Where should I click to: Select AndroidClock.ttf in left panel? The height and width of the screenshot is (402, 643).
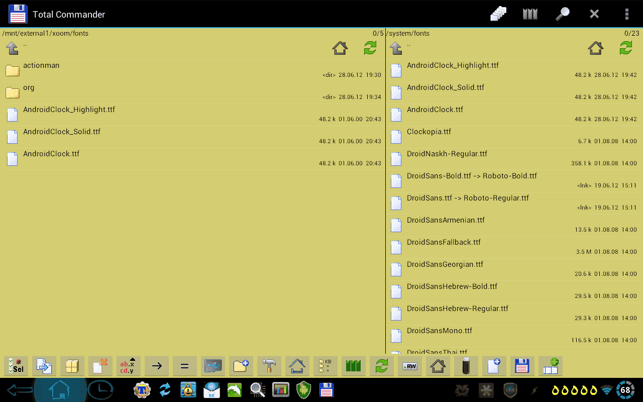(x=193, y=159)
